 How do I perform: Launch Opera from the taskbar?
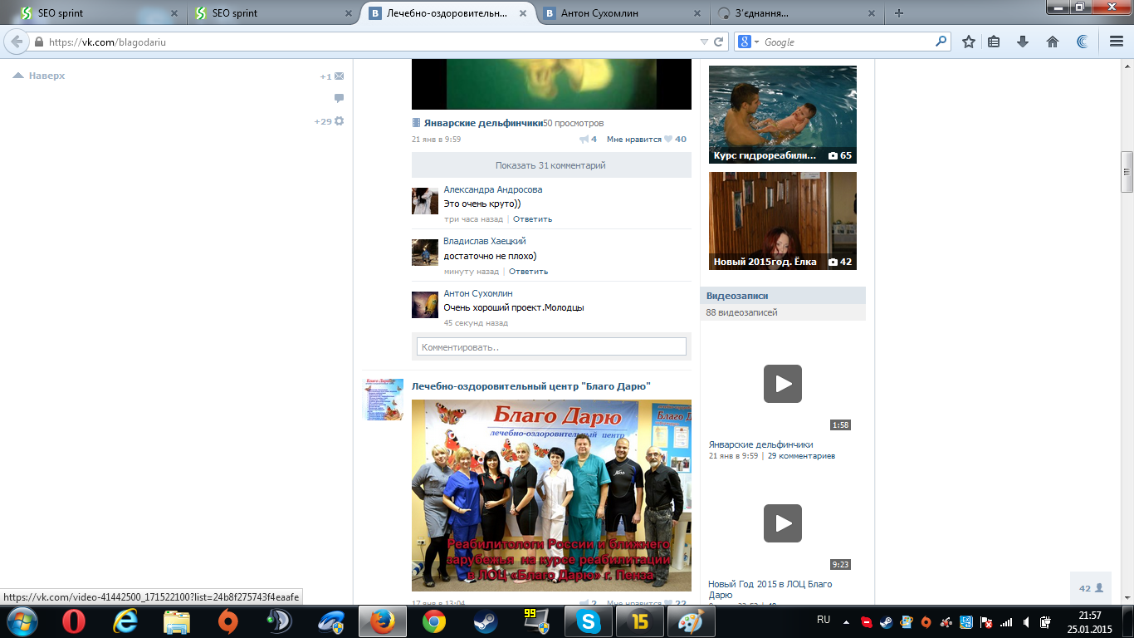point(76,621)
